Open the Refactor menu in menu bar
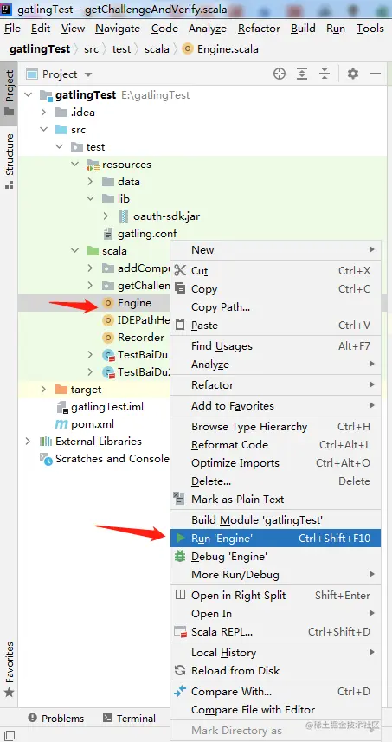This screenshot has width=392, height=742. [x=259, y=29]
